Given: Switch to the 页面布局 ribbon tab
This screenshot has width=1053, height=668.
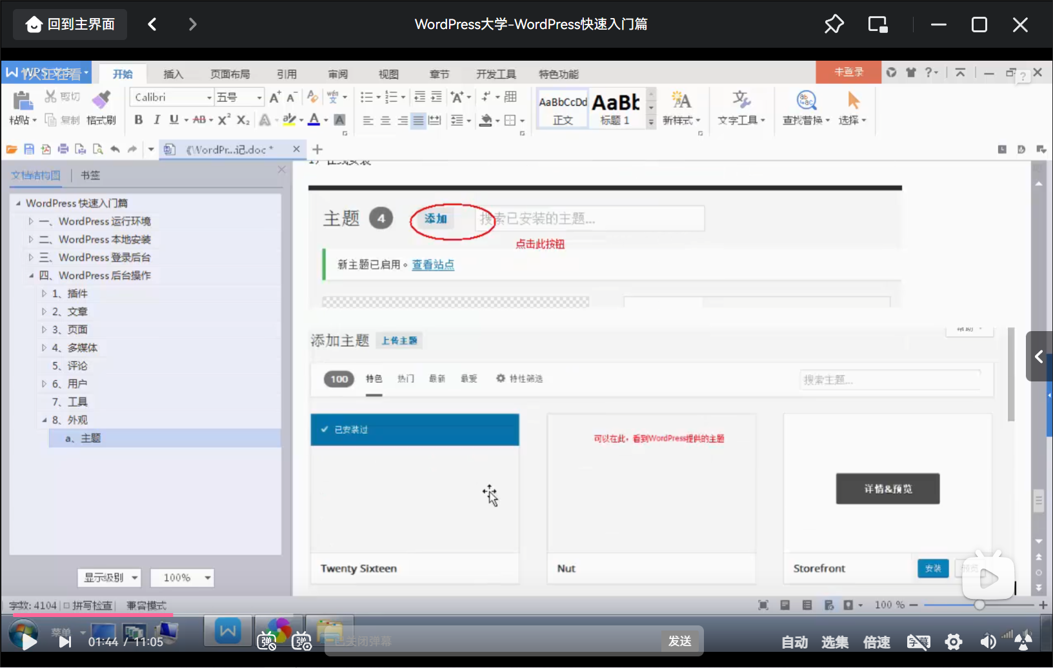Looking at the screenshot, I should coord(230,74).
